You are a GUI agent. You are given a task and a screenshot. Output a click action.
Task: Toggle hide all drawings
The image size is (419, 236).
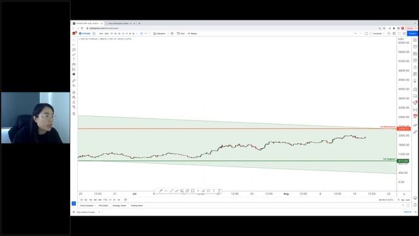coord(74,107)
